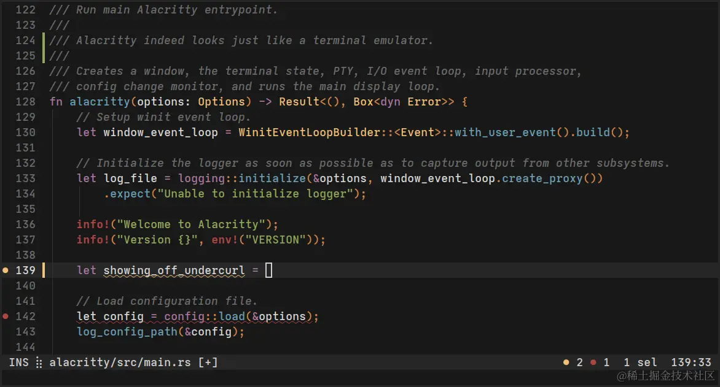The height and width of the screenshot is (387, 720).
Task: Click the file path alacritty/src/main.rs
Action: (120, 362)
